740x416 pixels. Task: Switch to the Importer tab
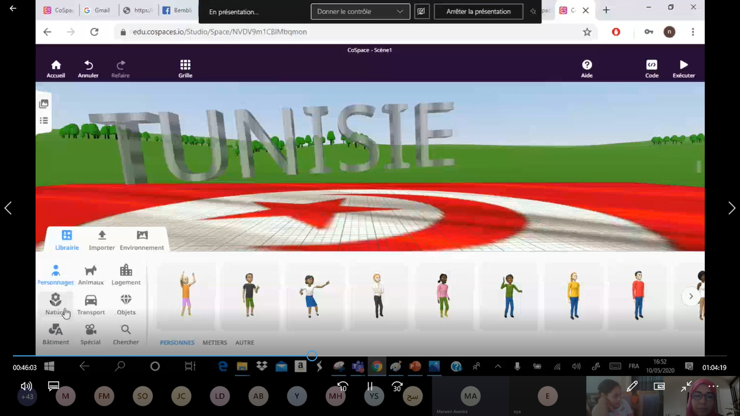102,240
